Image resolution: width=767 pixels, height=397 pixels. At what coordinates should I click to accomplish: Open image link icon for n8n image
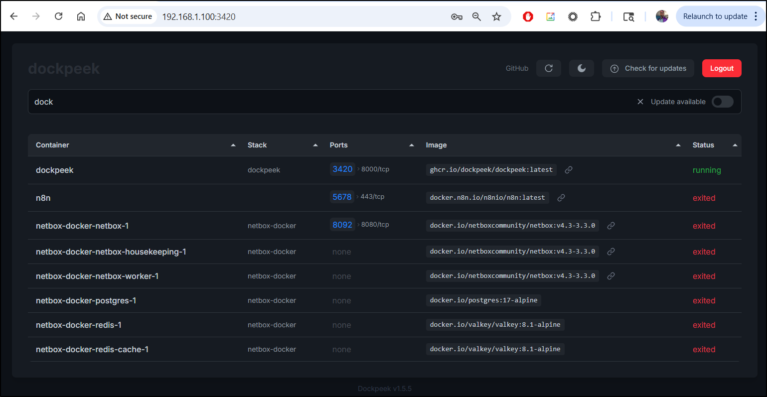[561, 198]
